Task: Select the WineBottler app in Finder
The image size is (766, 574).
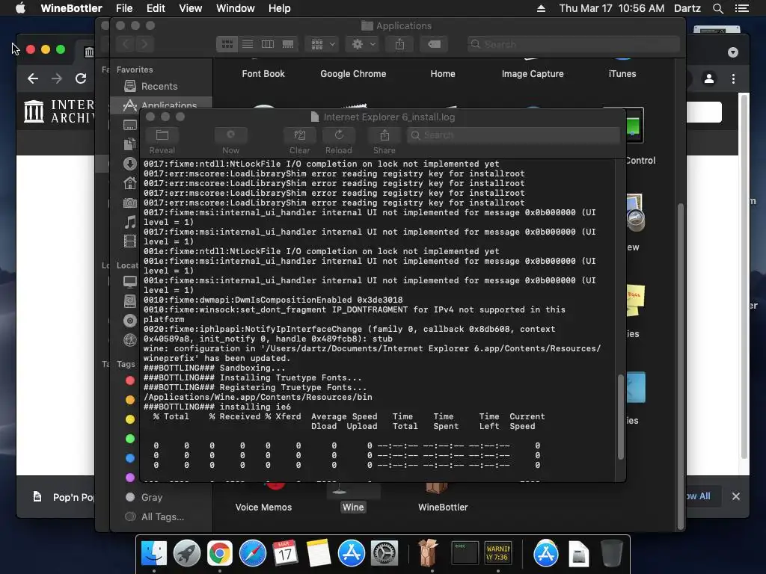Action: [x=443, y=507]
